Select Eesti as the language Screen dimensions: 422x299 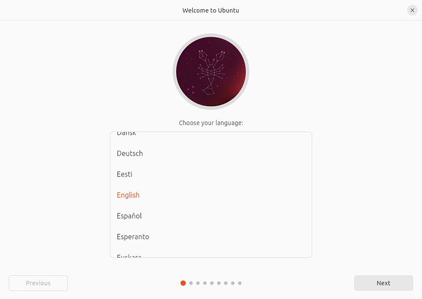click(x=211, y=174)
